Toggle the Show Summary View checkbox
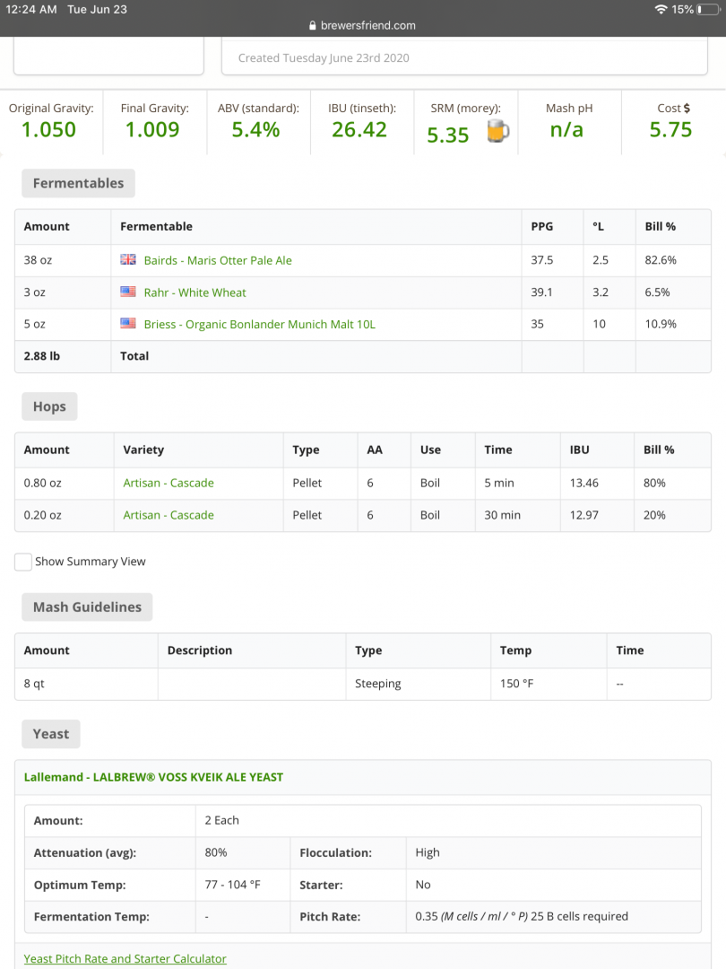The image size is (726, 969). 23,562
